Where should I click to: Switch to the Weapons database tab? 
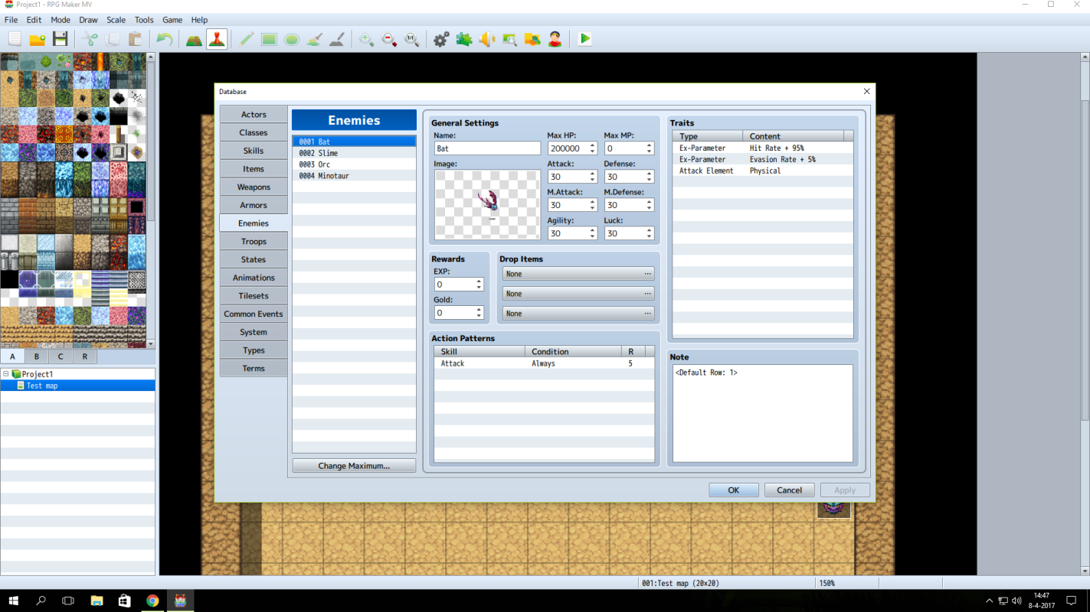point(254,187)
